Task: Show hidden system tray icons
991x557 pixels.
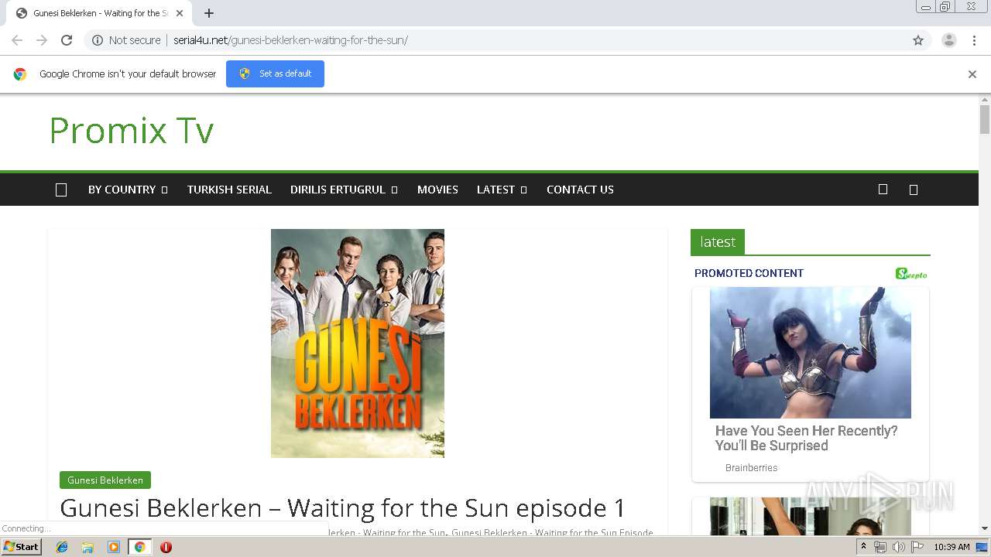Action: (x=864, y=547)
